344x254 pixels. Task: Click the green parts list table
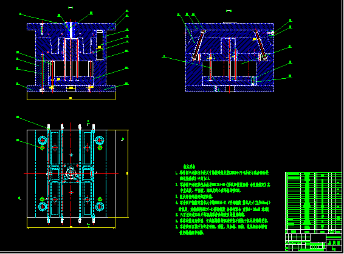pyautogui.click(x=313, y=203)
